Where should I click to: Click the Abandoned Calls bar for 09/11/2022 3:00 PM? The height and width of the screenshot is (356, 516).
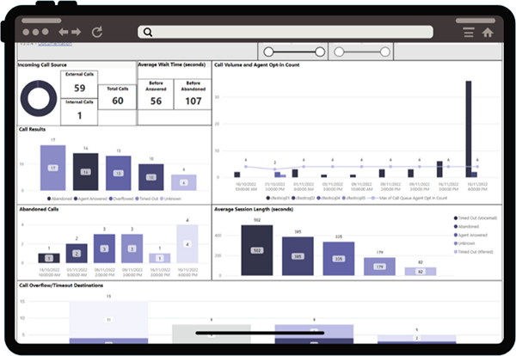click(x=132, y=249)
